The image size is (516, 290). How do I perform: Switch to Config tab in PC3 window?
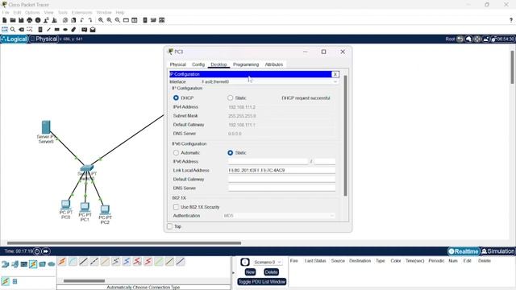point(198,64)
